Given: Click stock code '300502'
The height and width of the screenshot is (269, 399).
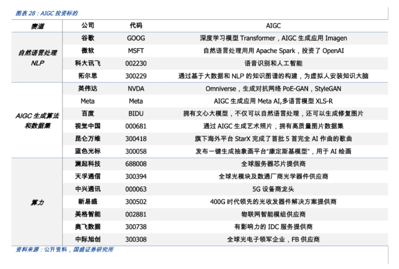Looking at the screenshot, I should click(x=136, y=202).
